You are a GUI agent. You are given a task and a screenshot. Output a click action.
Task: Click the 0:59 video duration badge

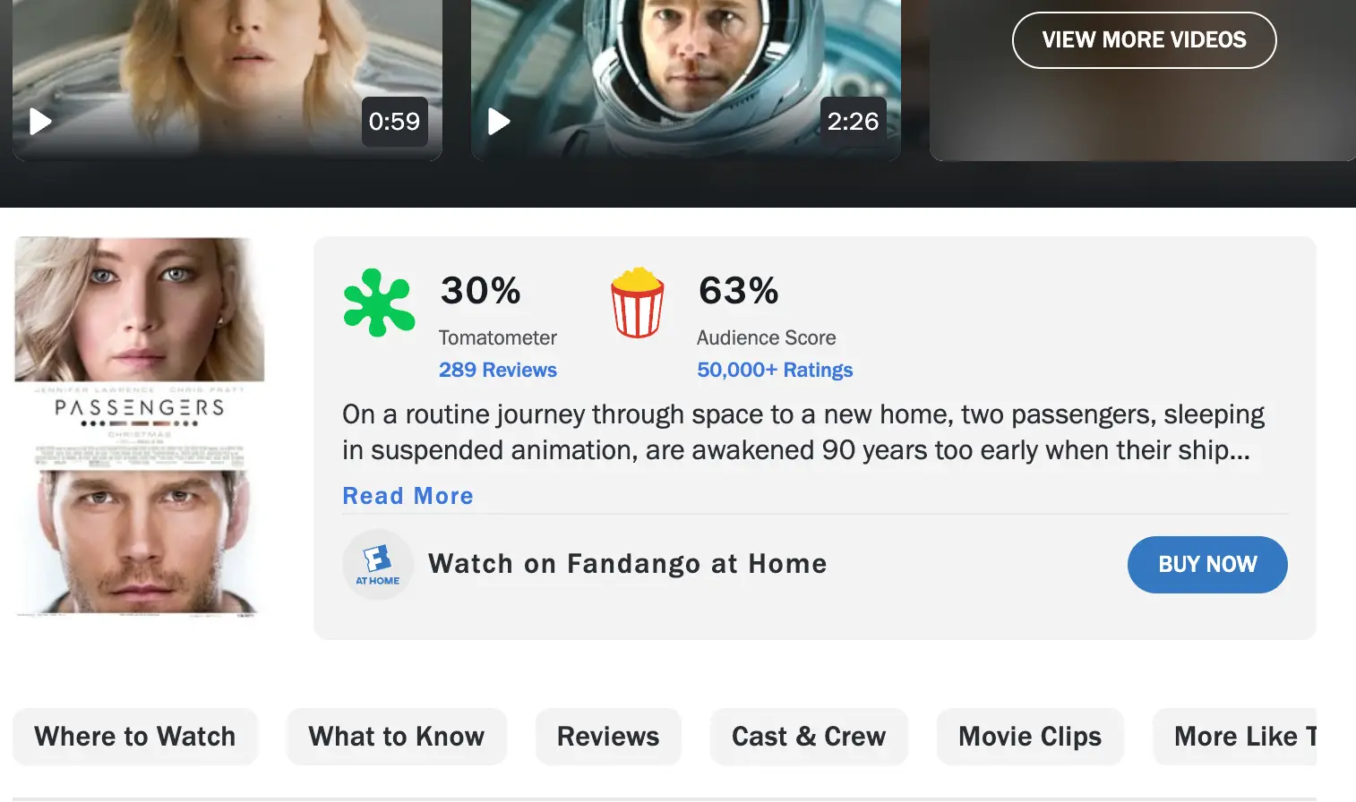pos(396,121)
